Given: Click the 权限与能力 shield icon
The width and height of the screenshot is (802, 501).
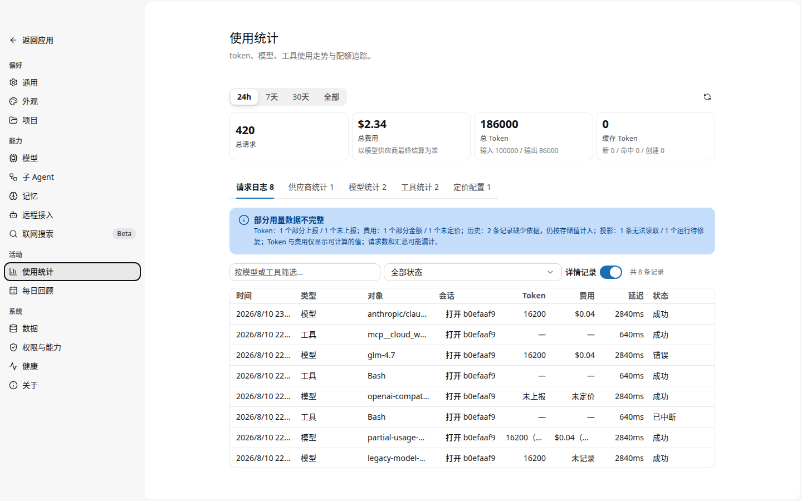Looking at the screenshot, I should tap(13, 347).
